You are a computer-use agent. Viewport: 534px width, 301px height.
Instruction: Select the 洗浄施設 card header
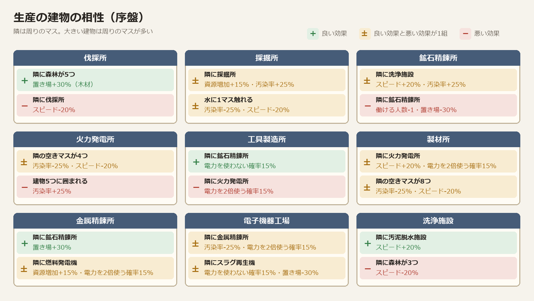click(x=438, y=221)
